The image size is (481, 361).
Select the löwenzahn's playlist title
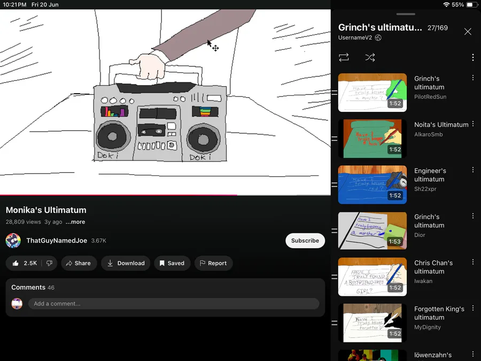tap(433, 355)
